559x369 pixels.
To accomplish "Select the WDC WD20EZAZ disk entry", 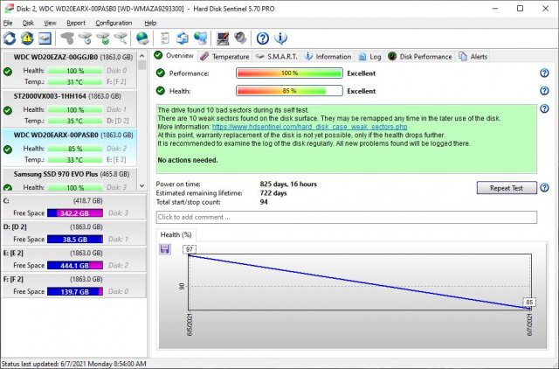I will (68, 57).
